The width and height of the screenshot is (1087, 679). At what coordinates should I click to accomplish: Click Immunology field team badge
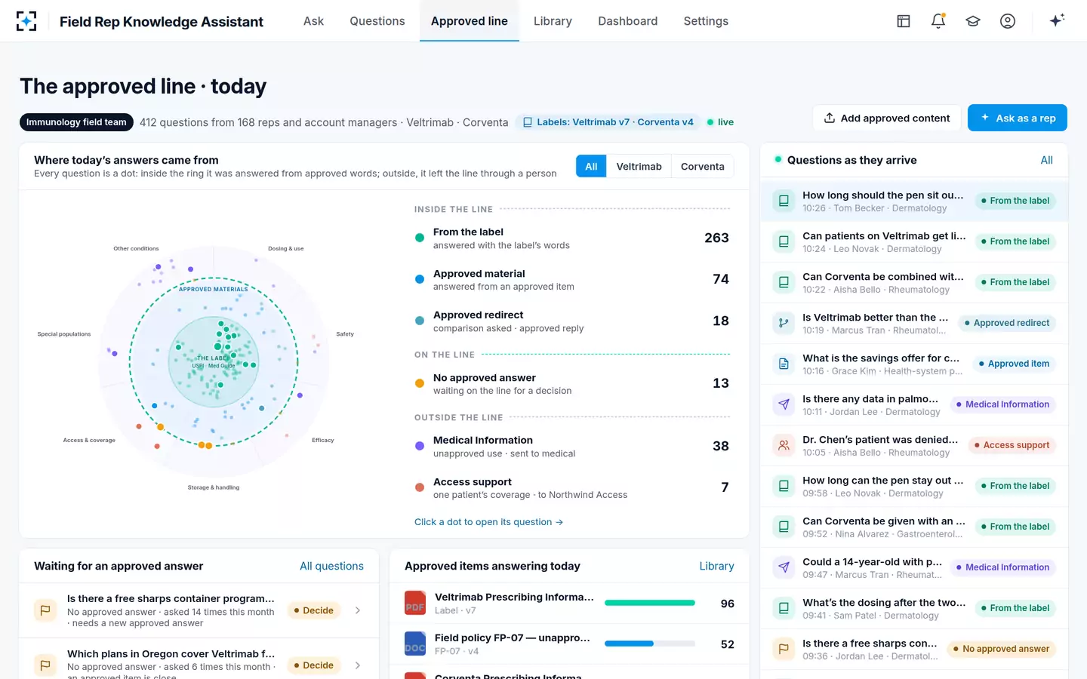coord(76,122)
